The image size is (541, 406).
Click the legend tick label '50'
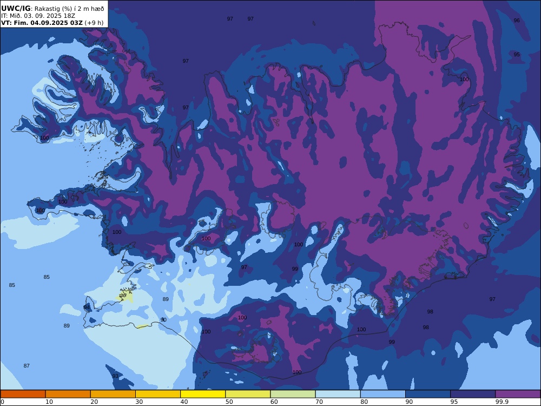click(229, 402)
